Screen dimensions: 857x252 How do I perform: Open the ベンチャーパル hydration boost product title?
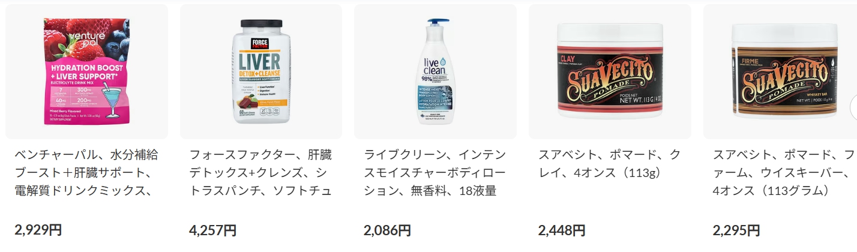click(x=86, y=173)
